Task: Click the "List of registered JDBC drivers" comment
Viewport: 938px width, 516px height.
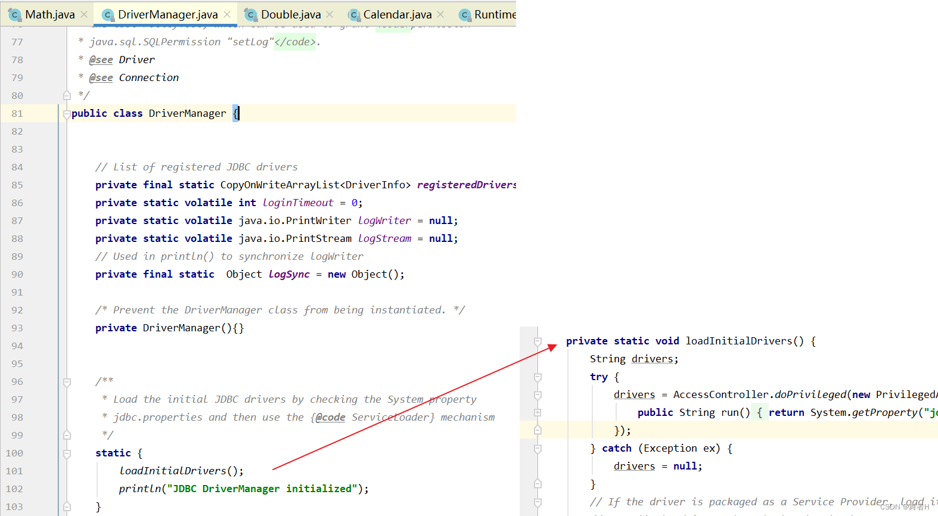Action: click(x=197, y=167)
